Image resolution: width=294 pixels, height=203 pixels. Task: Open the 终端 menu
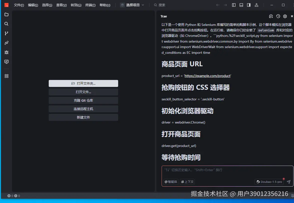(x=90, y=5)
